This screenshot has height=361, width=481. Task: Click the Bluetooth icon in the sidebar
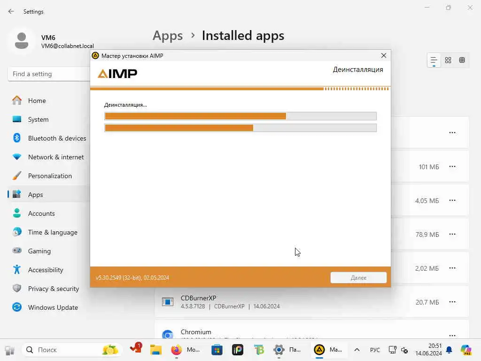pos(17,138)
